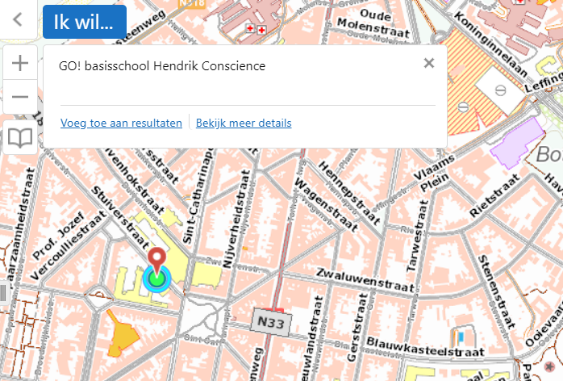The image size is (563, 381).
Task: Click the Hennepstraat street label
Action: 348,192
